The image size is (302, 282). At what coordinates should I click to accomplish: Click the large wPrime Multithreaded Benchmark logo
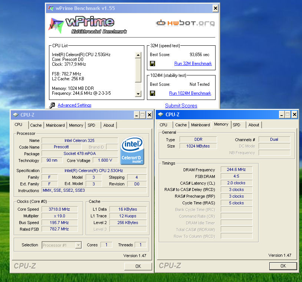88,25
